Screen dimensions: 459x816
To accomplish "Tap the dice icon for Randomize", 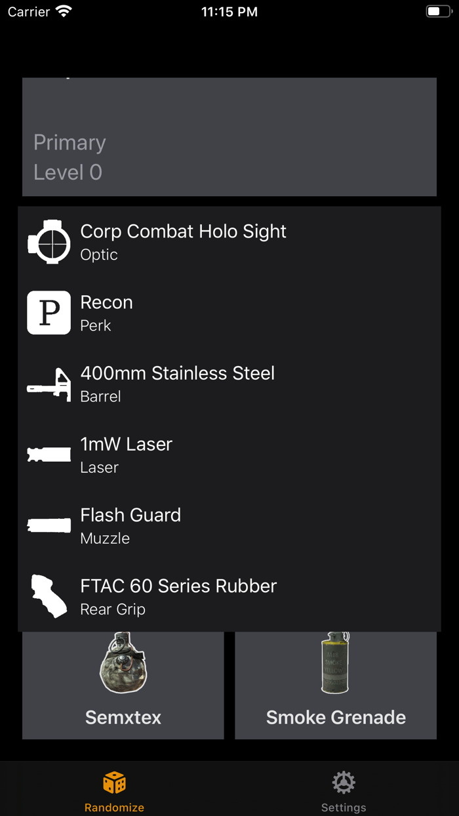I will coord(114,781).
